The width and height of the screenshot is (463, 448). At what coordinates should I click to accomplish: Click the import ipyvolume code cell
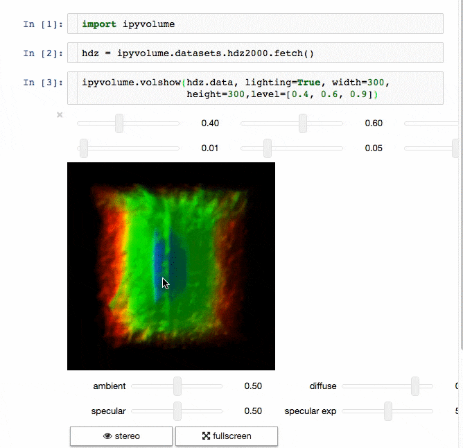255,24
